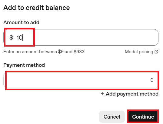This screenshot has height=124, width=163.
Task: Click the Continue button
Action: tap(143, 117)
